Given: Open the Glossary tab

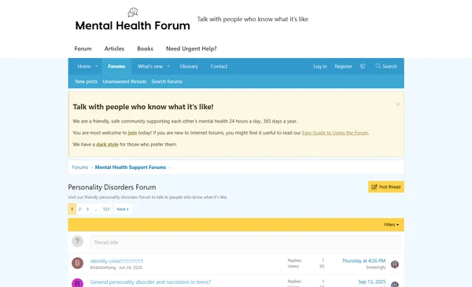Looking at the screenshot, I should 189,66.
